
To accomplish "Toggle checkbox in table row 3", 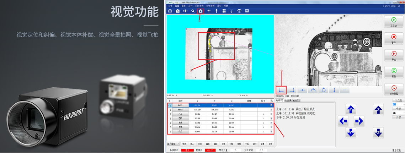I will [271, 114].
